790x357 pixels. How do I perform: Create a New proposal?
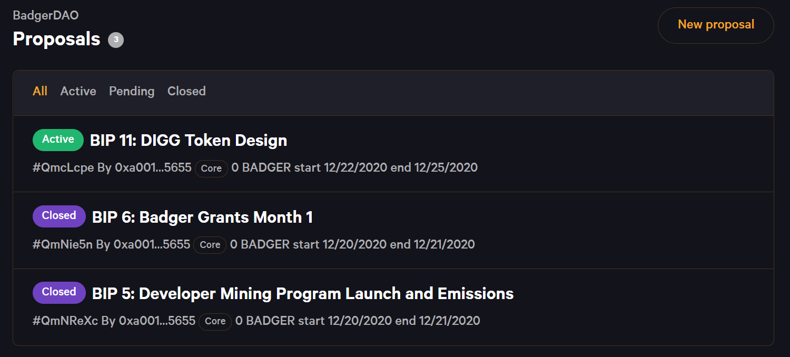click(716, 25)
